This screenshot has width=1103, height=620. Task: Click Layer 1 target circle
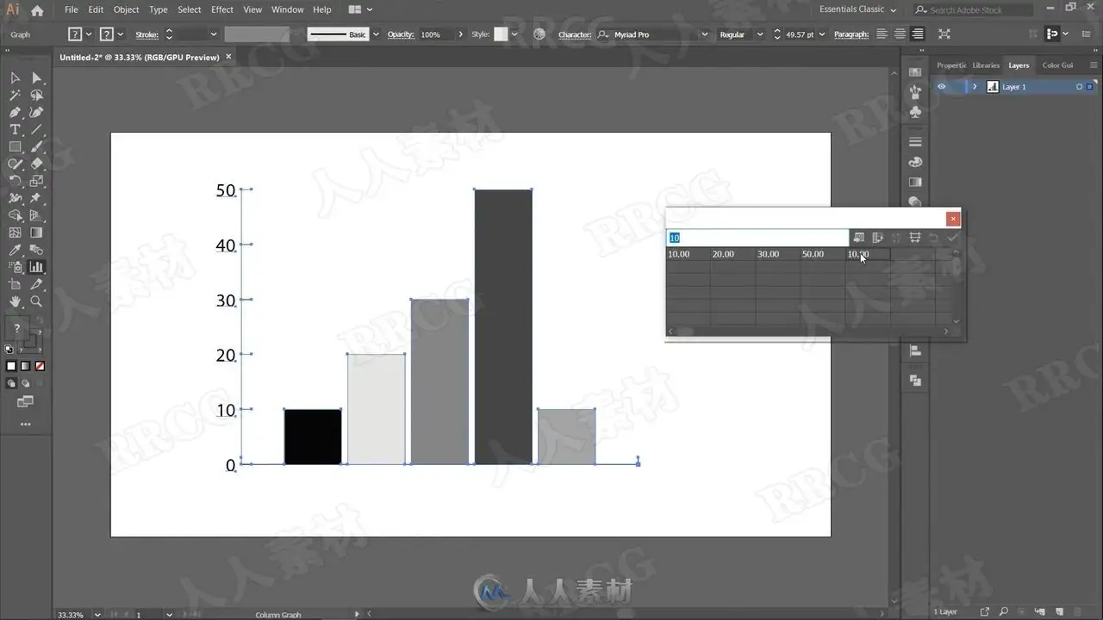click(x=1079, y=87)
